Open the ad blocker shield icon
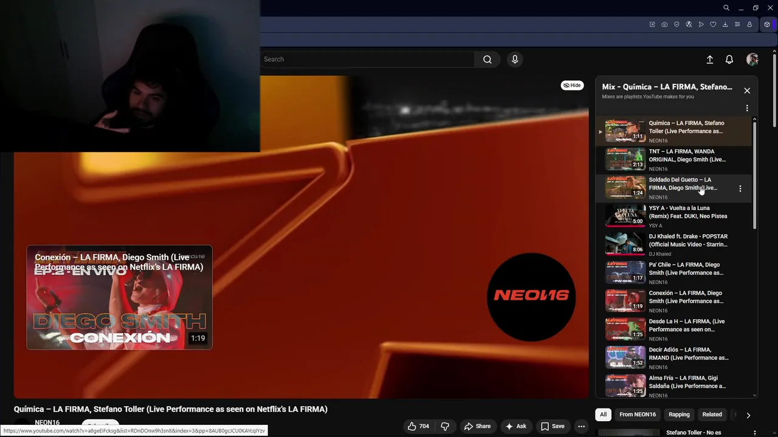Image resolution: width=778 pixels, height=437 pixels. (676, 24)
